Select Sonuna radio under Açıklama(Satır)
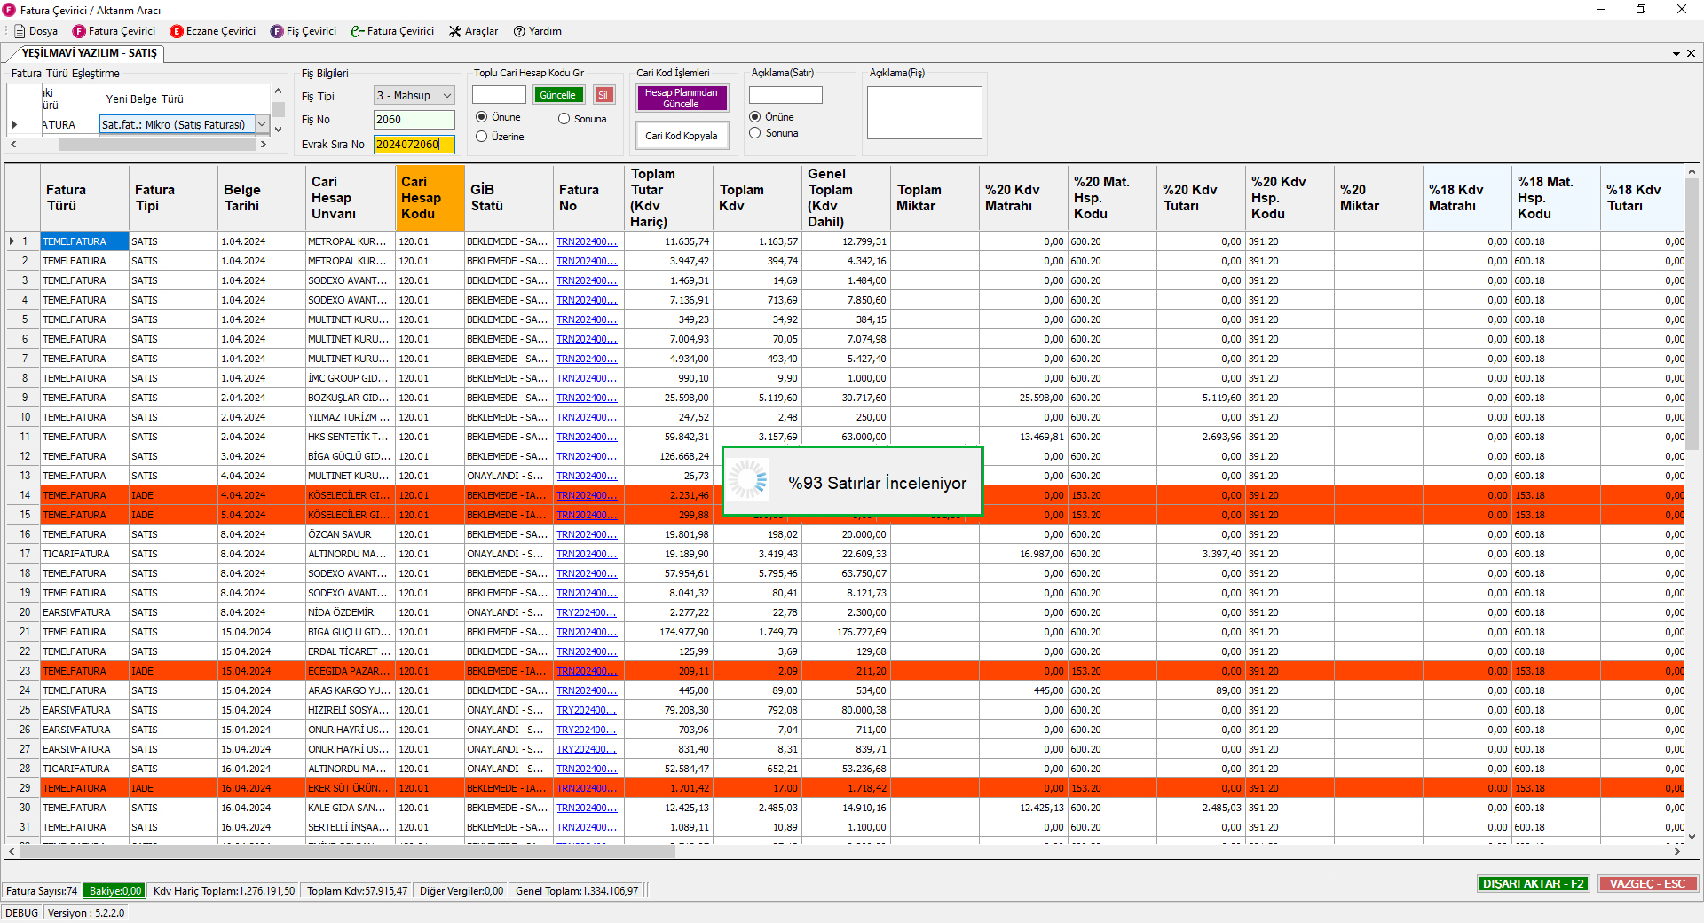Image resolution: width=1704 pixels, height=923 pixels. tap(755, 133)
